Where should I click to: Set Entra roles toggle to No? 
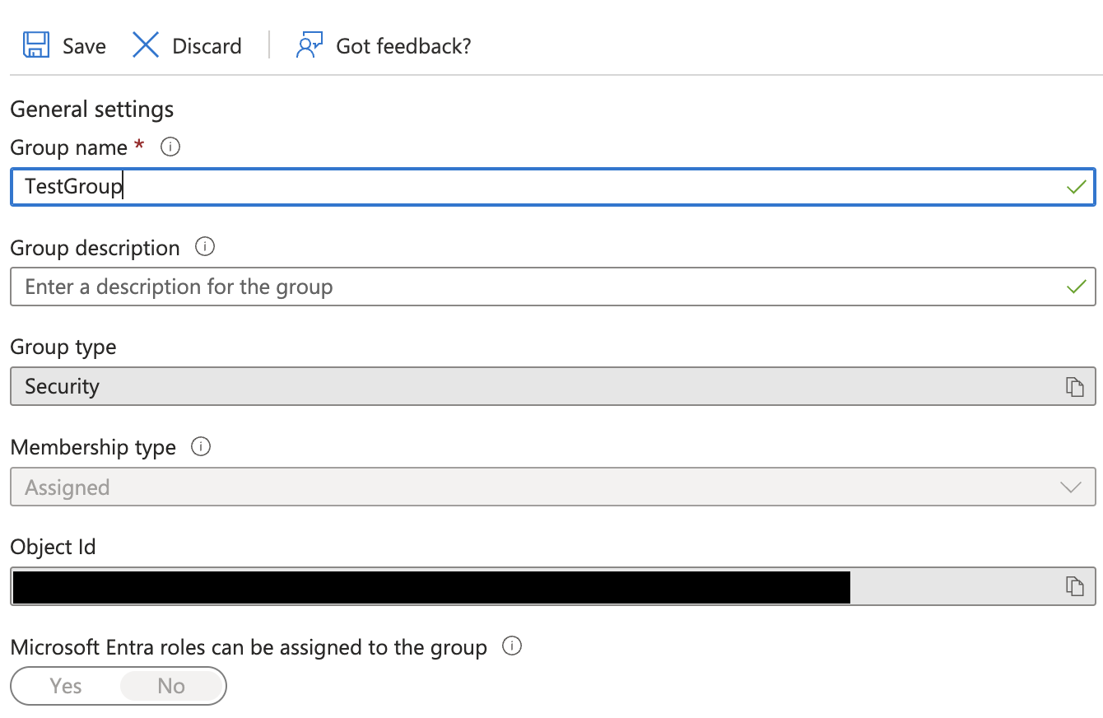click(171, 686)
